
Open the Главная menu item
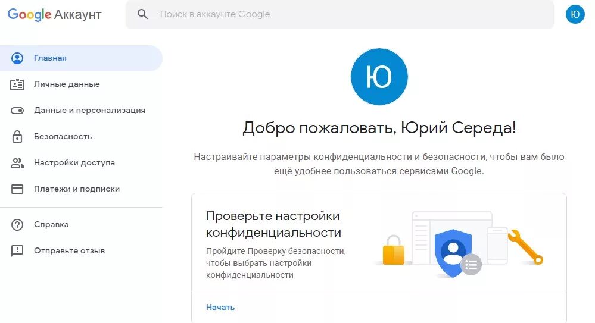pyautogui.click(x=81, y=58)
